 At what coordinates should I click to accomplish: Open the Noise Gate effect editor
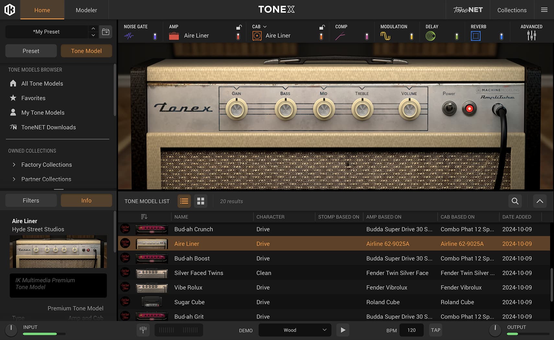129,36
